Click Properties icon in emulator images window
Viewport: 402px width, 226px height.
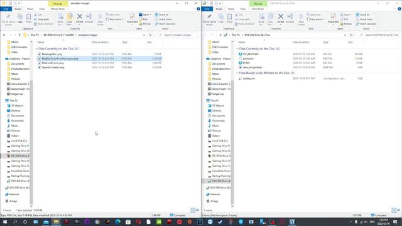tap(132, 17)
